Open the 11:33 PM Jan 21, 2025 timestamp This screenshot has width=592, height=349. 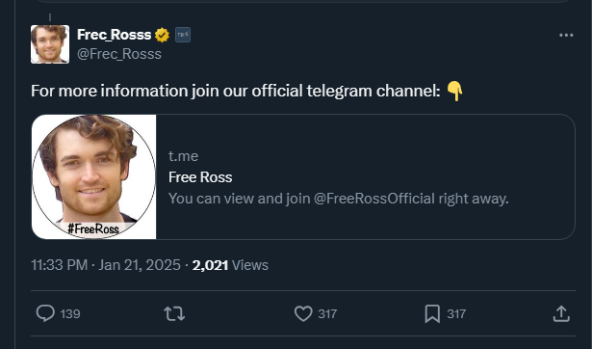pyautogui.click(x=106, y=265)
